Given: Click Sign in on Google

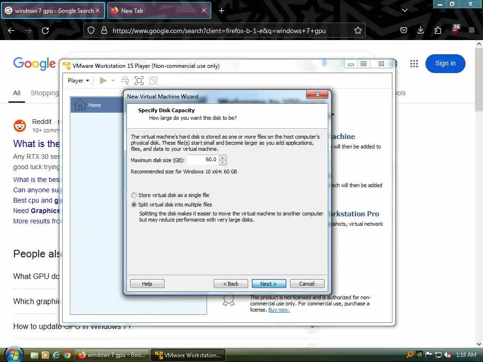Looking at the screenshot, I should pos(445,64).
